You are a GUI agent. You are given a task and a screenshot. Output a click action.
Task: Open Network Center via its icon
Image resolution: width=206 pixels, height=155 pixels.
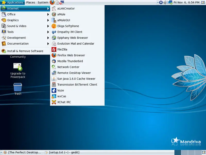(x=54, y=67)
